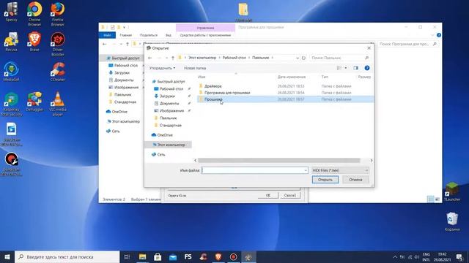Click the Cancel button behind dialog
Image resolution: width=469 pixels, height=263 pixels.
tap(290, 195)
